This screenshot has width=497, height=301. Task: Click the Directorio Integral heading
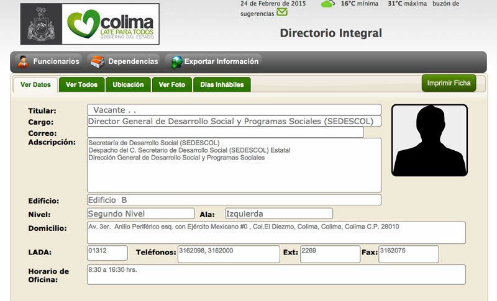pos(331,33)
